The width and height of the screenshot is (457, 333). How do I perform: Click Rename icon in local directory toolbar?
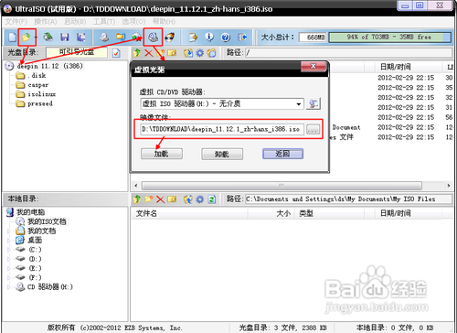tap(172, 199)
